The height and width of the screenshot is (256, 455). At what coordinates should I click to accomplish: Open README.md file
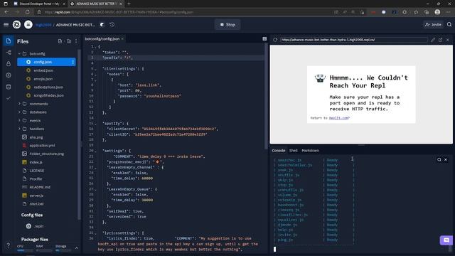coord(40,187)
